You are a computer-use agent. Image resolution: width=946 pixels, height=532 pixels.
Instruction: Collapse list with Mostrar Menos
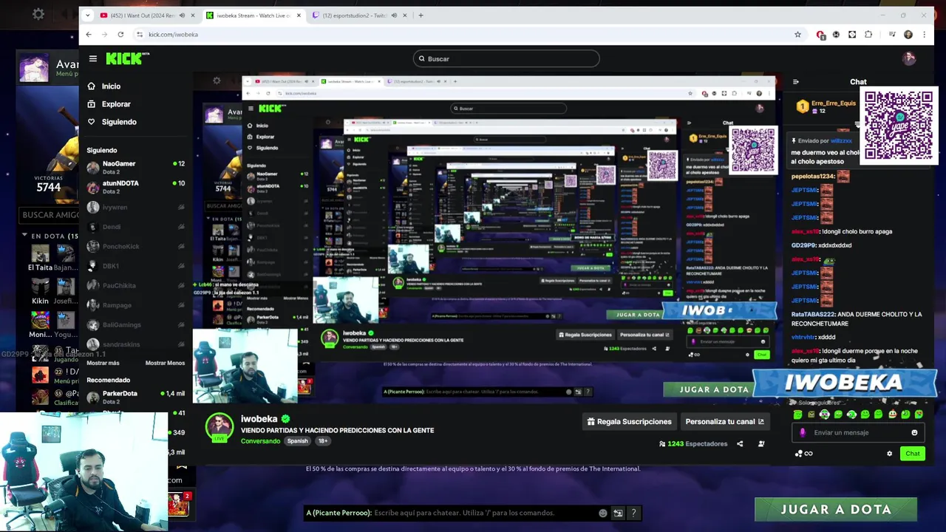tap(165, 363)
